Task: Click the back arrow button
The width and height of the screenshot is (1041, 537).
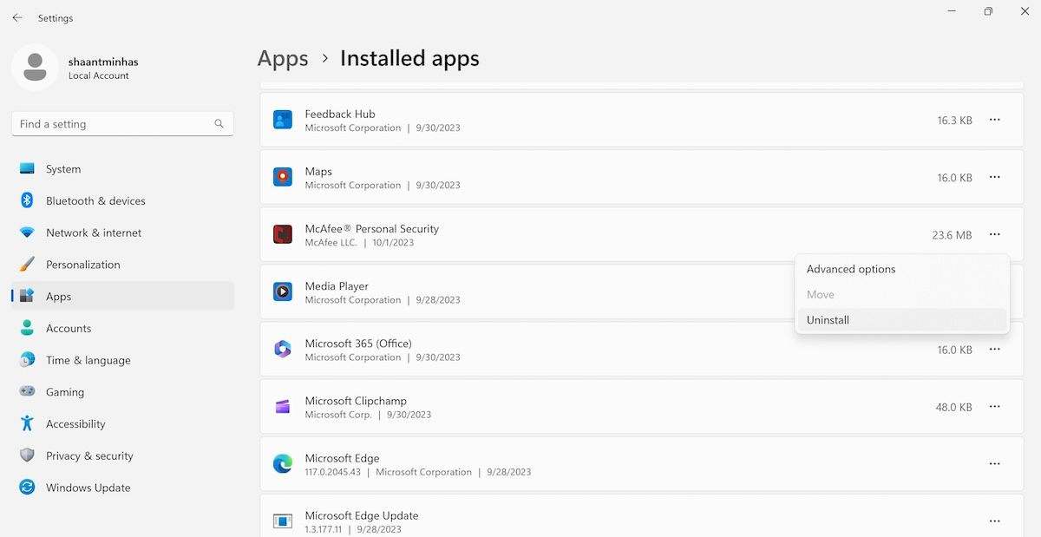Action: click(x=16, y=17)
